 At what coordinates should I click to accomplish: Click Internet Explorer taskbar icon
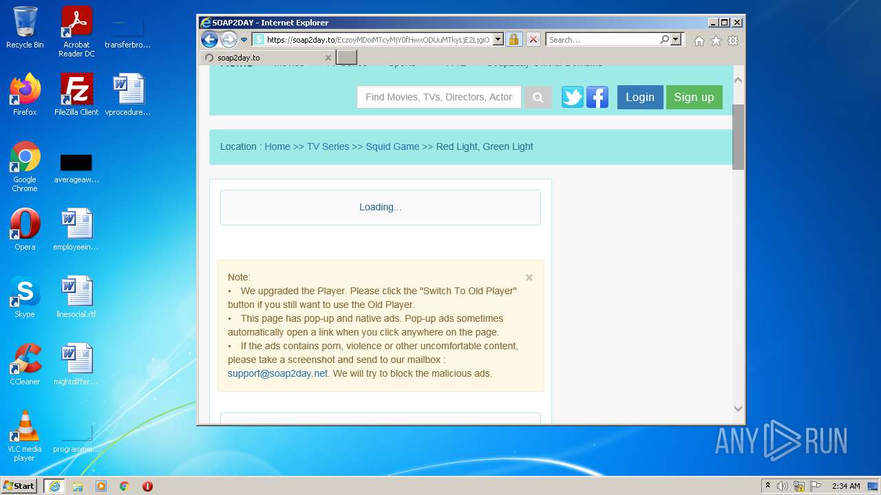click(54, 486)
